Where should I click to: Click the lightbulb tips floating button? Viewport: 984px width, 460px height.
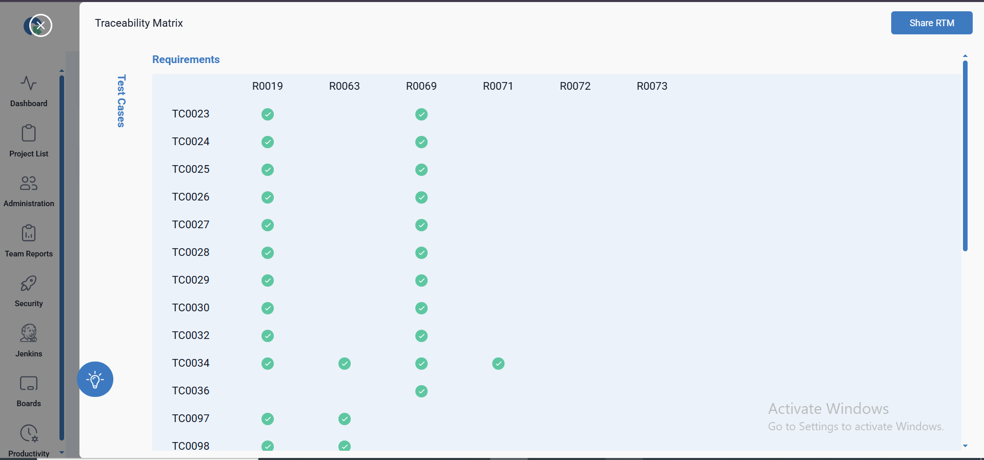coord(95,379)
